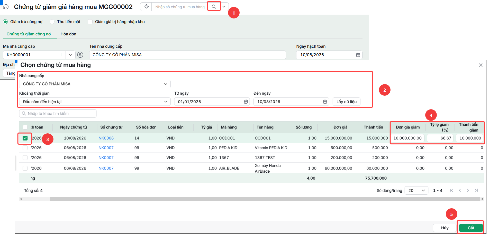Screen dimensions: 489x237
Task: Expand the arrow next to the search magnifier
Action: pyautogui.click(x=224, y=7)
